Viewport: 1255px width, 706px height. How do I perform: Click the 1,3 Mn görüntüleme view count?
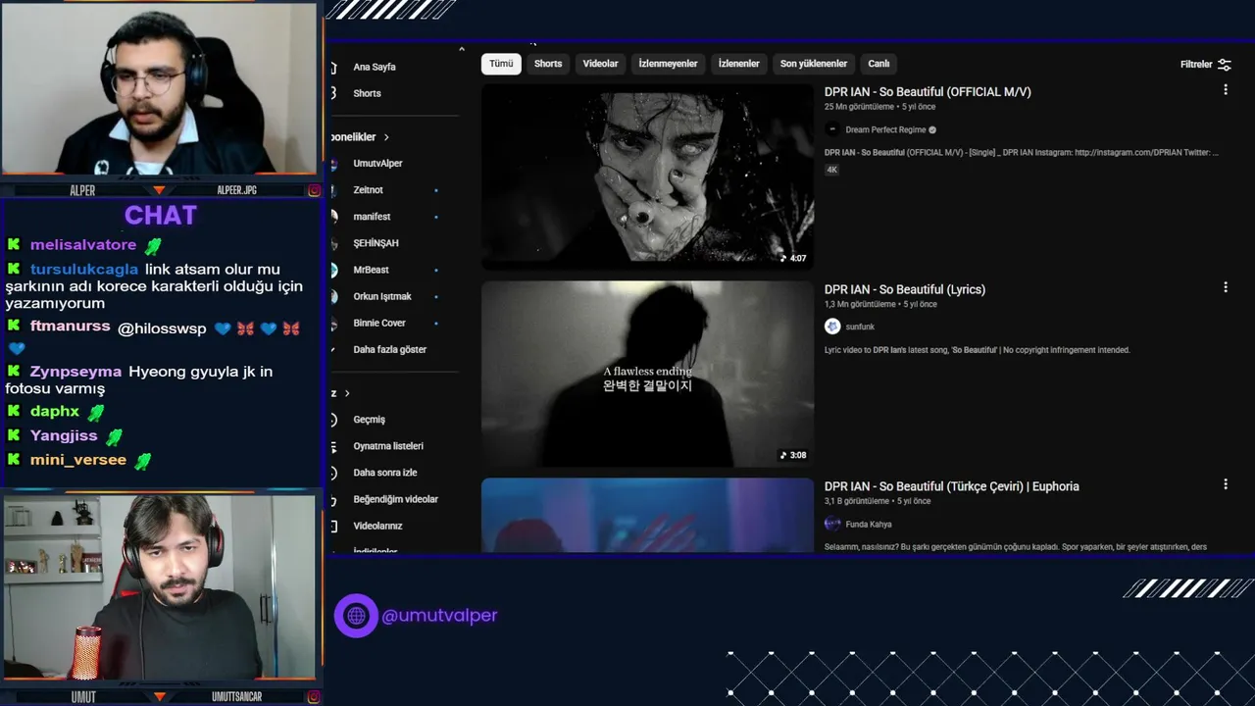[860, 304]
